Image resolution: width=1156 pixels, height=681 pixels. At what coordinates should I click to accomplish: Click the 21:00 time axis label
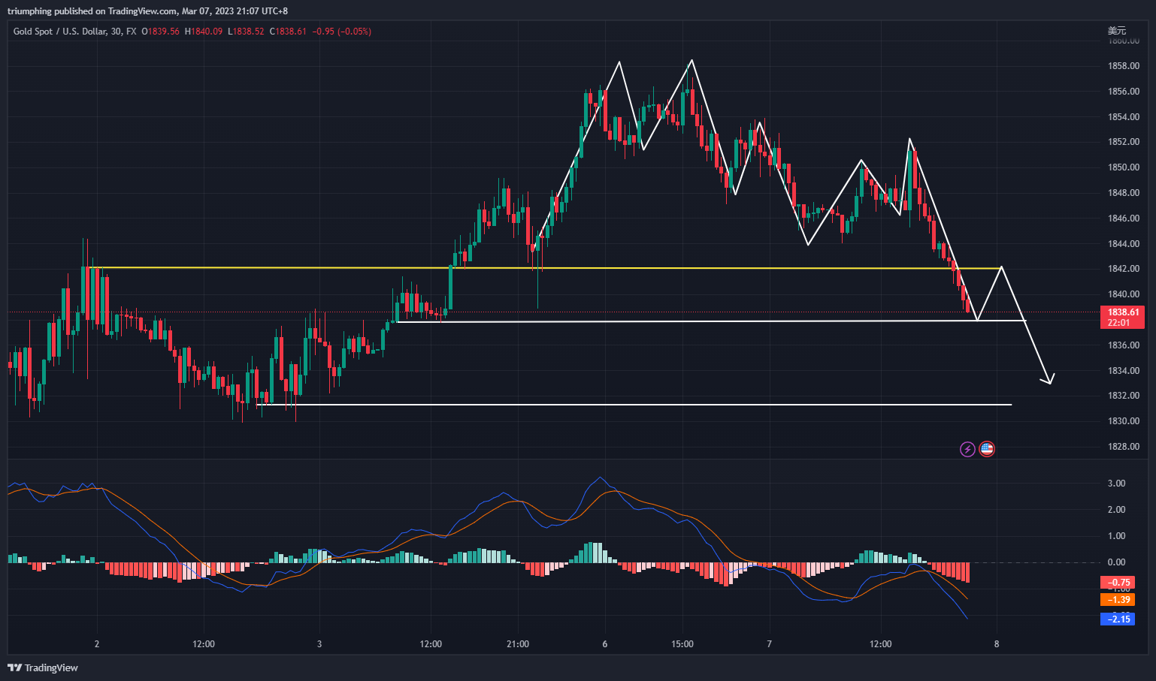tap(518, 644)
